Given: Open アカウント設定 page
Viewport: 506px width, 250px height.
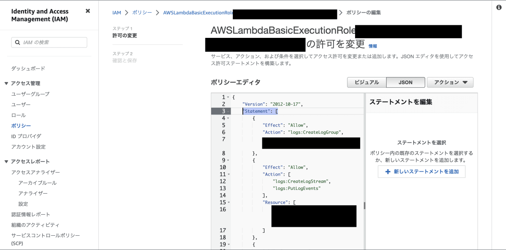Looking at the screenshot, I should (x=28, y=146).
